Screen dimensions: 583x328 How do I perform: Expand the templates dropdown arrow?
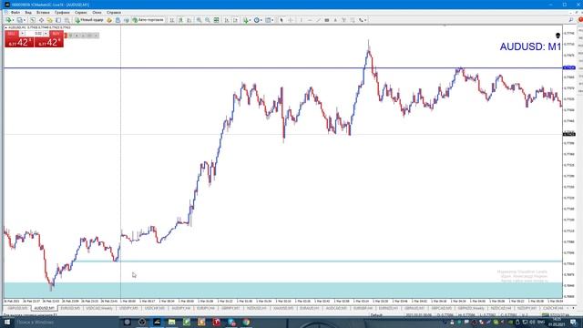click(x=272, y=20)
